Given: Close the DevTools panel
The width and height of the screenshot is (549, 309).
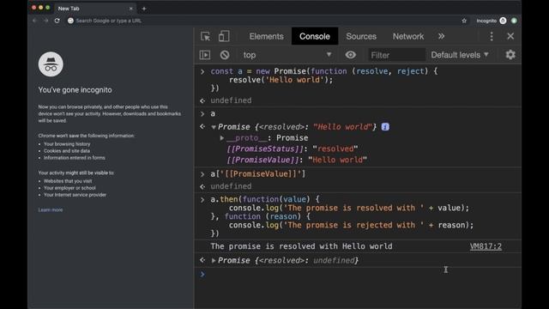Looking at the screenshot, I should (x=510, y=36).
